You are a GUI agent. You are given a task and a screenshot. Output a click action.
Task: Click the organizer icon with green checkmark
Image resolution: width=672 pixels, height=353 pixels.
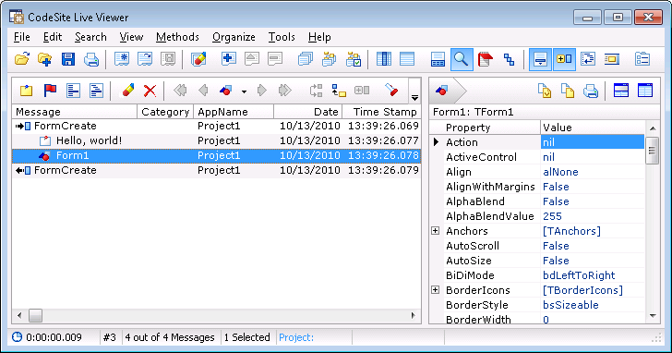click(x=354, y=59)
